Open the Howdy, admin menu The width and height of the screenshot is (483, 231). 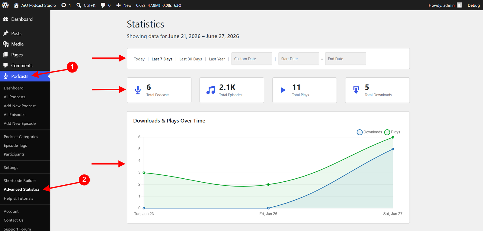pos(445,5)
